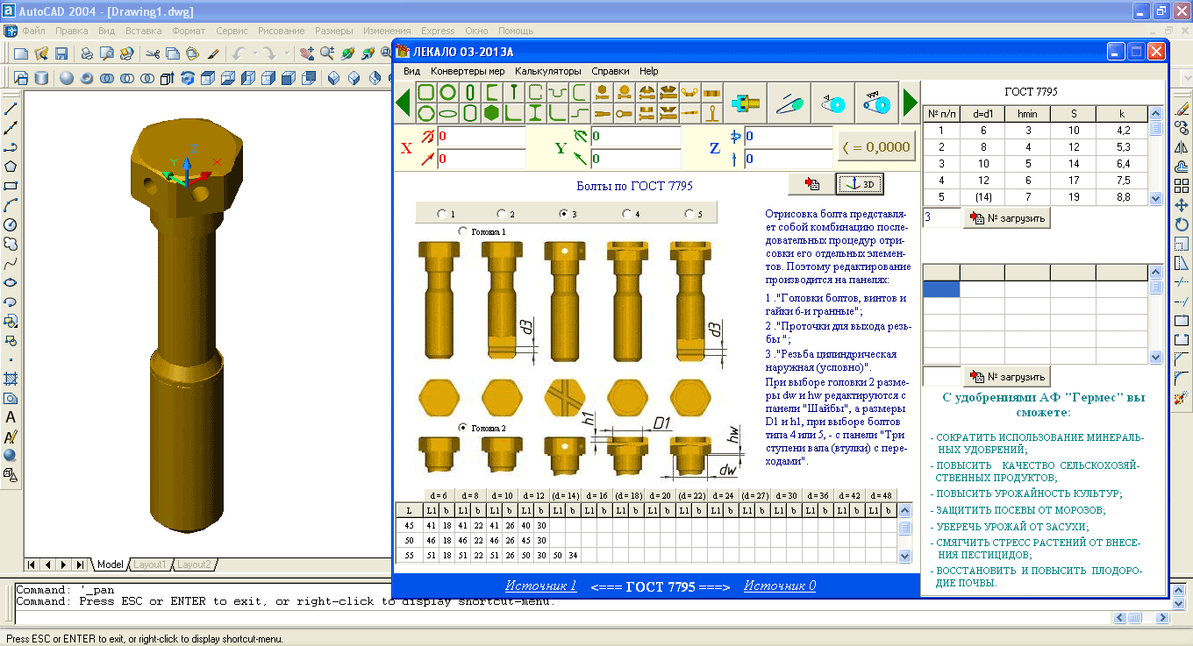Image resolution: width=1193 pixels, height=646 pixels.
Task: Click the GOST 7795 table vertical scrollbar
Action: 1155,156
